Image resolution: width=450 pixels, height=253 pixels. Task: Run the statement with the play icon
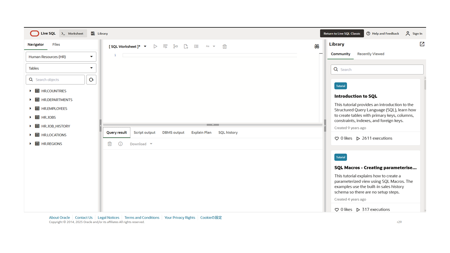tap(155, 46)
